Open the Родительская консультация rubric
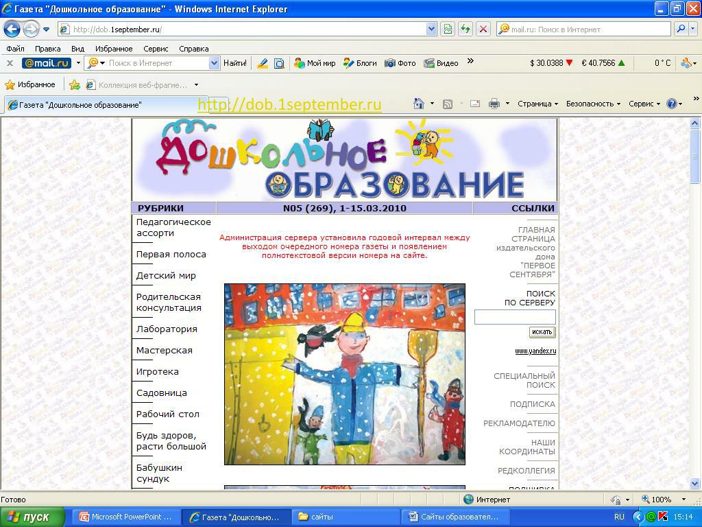The image size is (702, 527). coord(169,303)
